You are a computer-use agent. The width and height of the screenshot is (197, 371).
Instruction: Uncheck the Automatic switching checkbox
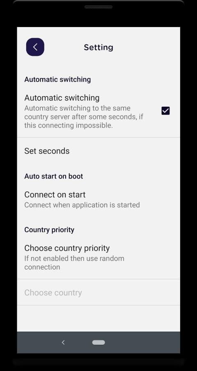coord(165,110)
